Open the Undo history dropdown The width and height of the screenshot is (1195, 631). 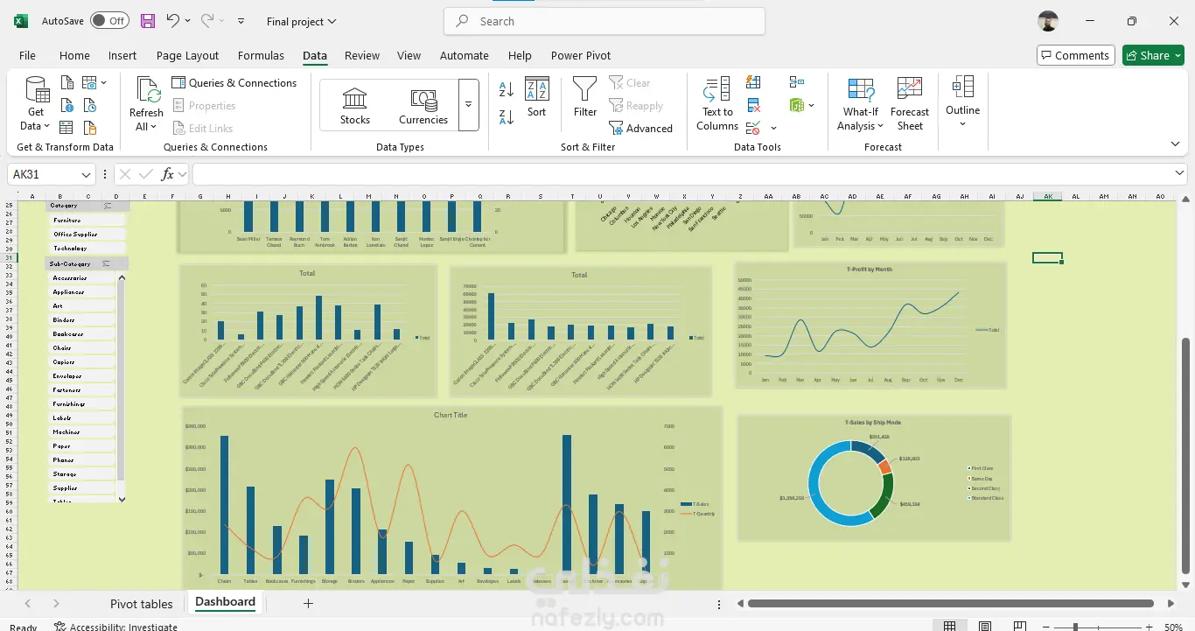pyautogui.click(x=187, y=21)
